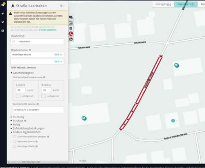Click the A nach B speed input field
The height and width of the screenshot is (168, 205).
coord(20,90)
